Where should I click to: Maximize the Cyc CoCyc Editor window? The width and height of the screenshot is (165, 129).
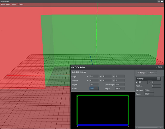(159, 67)
